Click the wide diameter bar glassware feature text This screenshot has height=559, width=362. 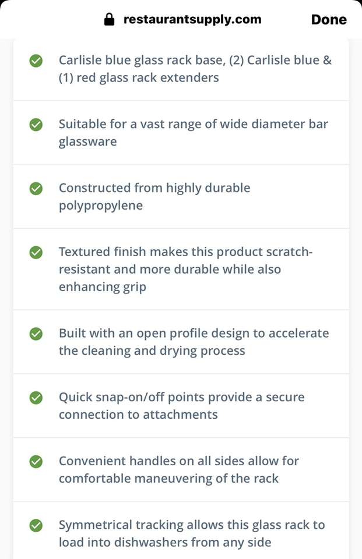193,133
